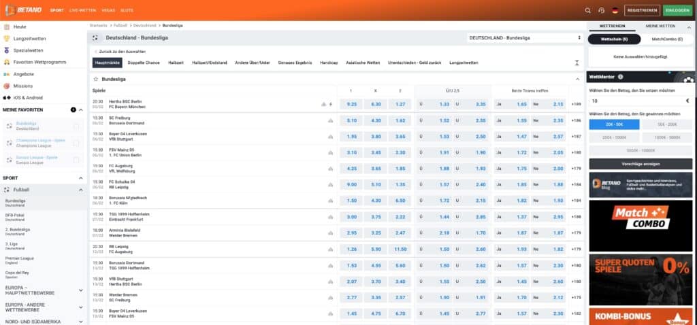This screenshot has width=697, height=325.
Task: Open the Super Quoten Spiele banner
Action: click(641, 279)
